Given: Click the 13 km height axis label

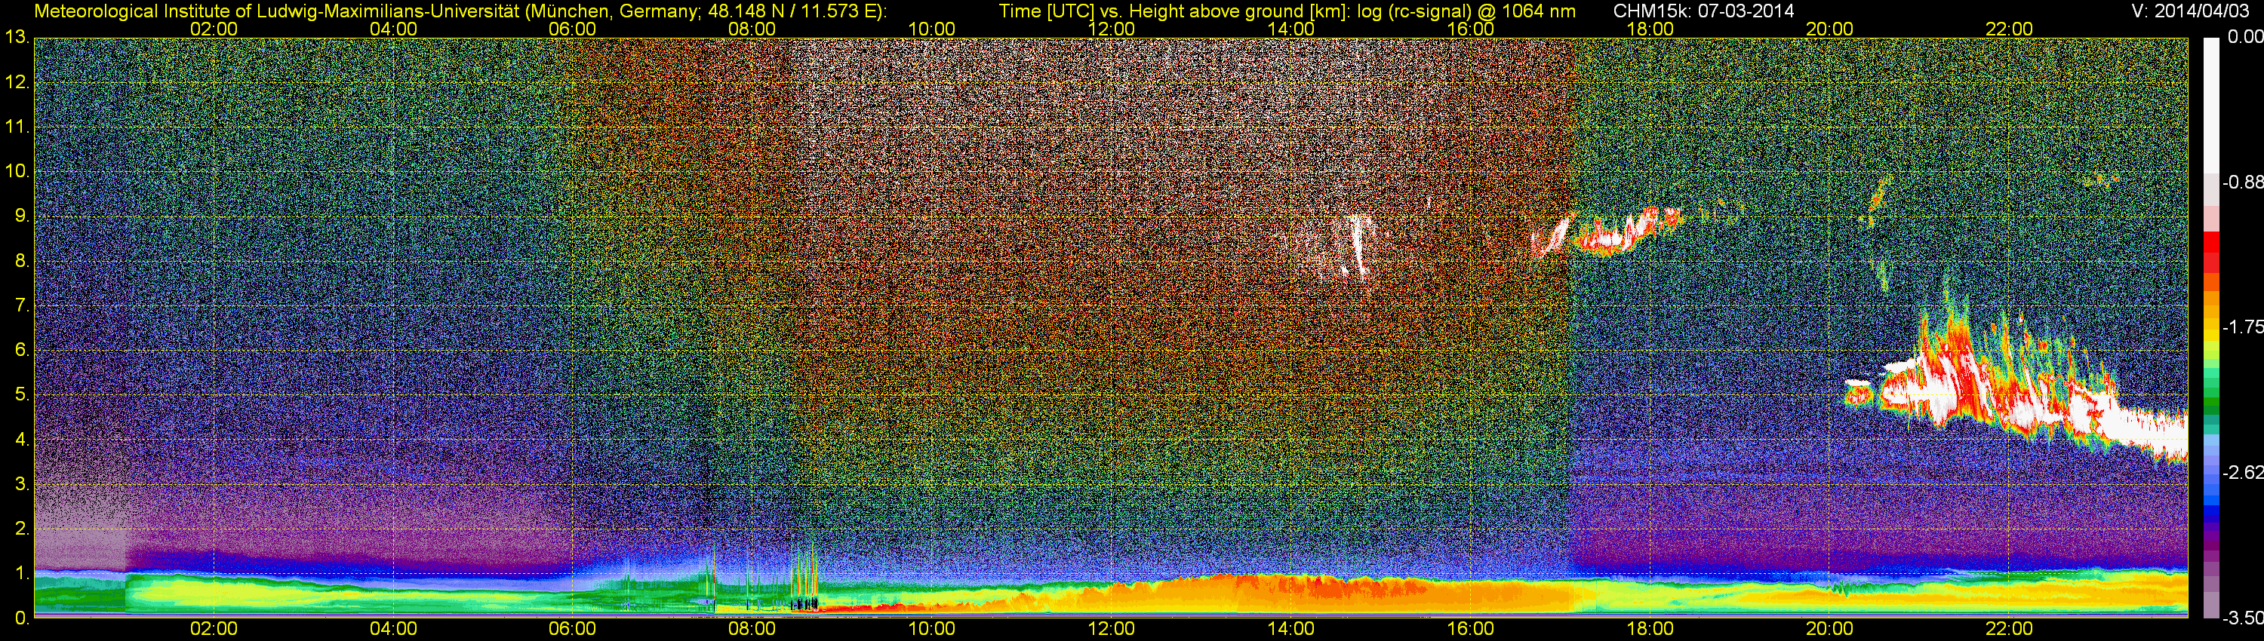Looking at the screenshot, I should (16, 38).
